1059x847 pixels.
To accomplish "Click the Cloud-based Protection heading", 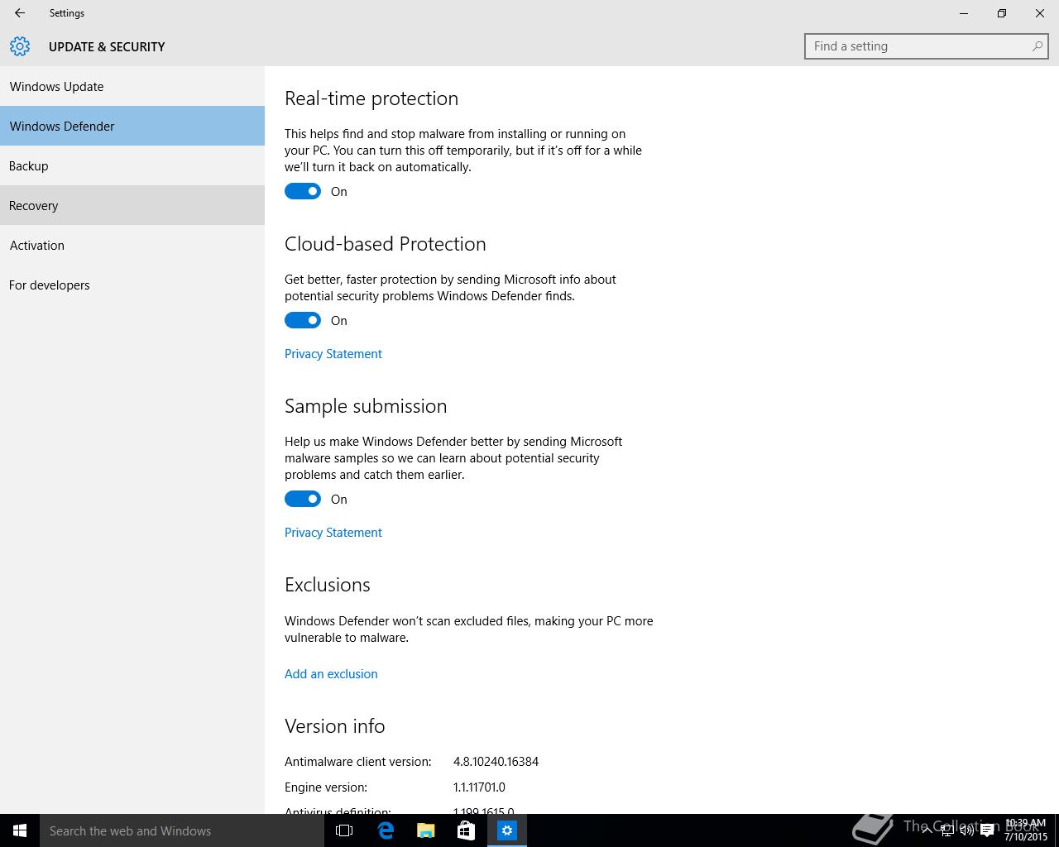I will point(386,244).
